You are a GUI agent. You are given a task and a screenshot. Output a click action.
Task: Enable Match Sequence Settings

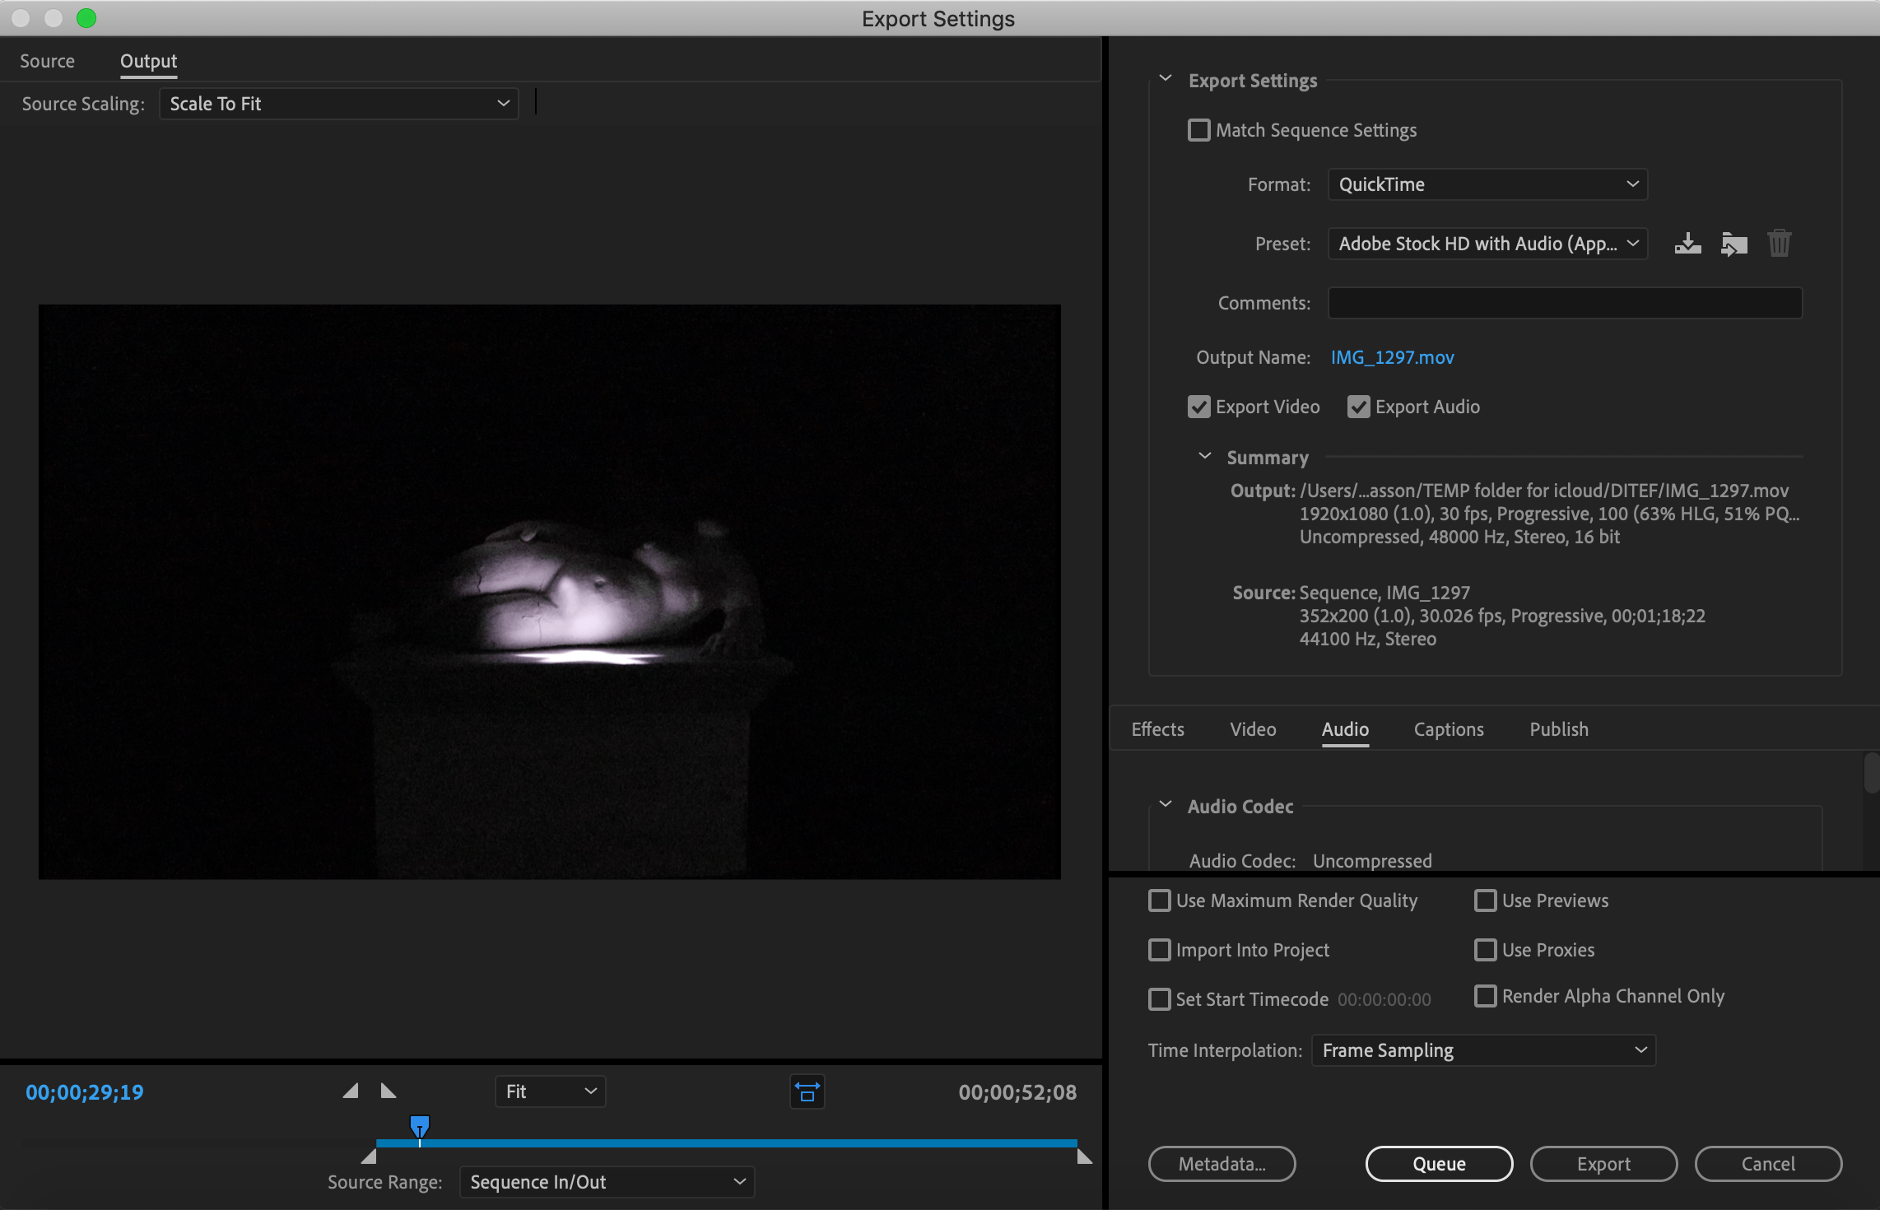tap(1198, 130)
